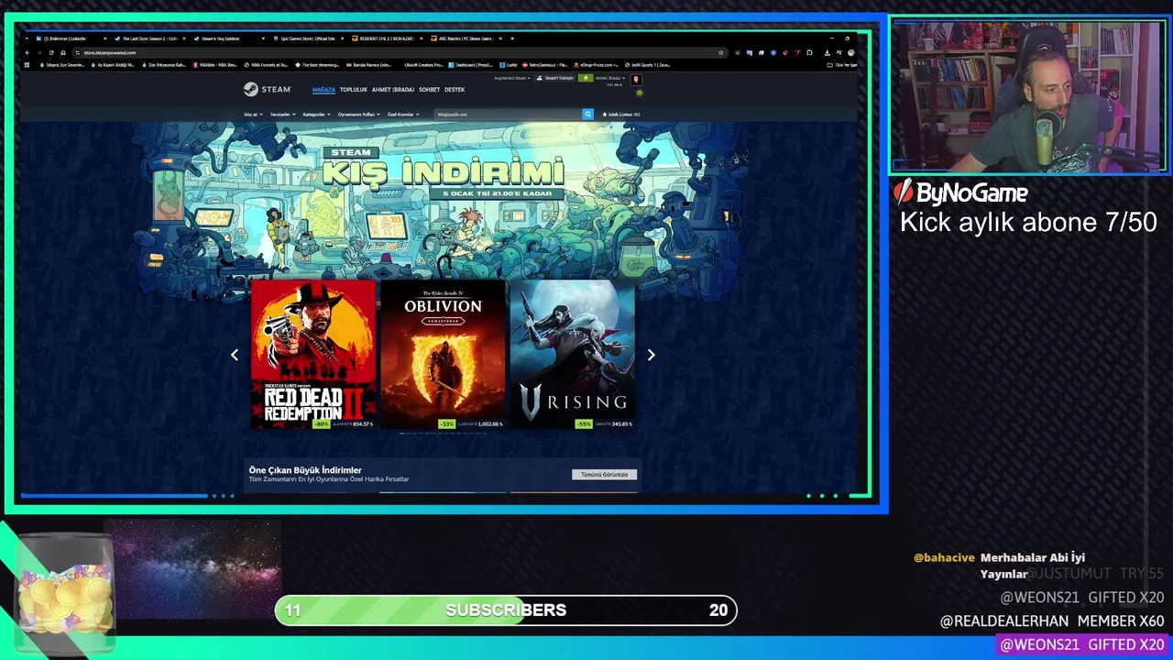Open the browser apps grid icon
Image resolution: width=1173 pixels, height=660 pixels.
tap(27, 65)
